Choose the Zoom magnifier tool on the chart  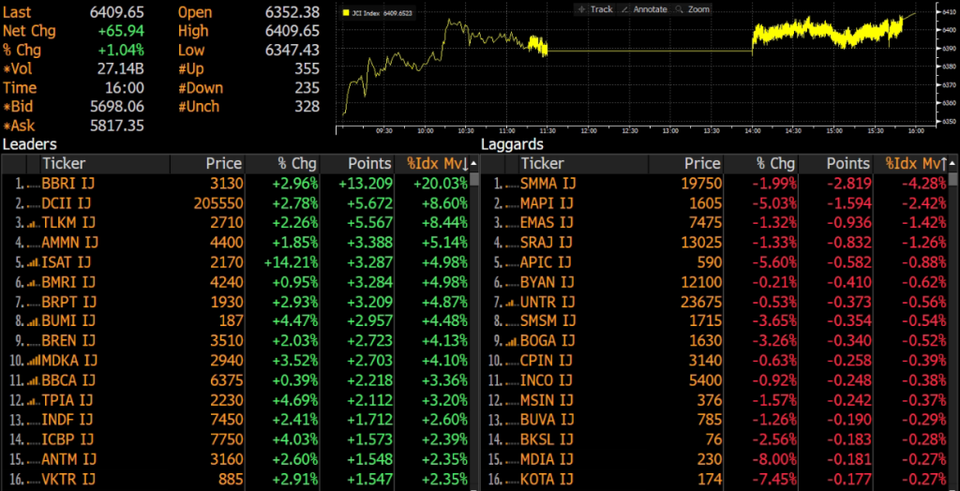click(693, 9)
